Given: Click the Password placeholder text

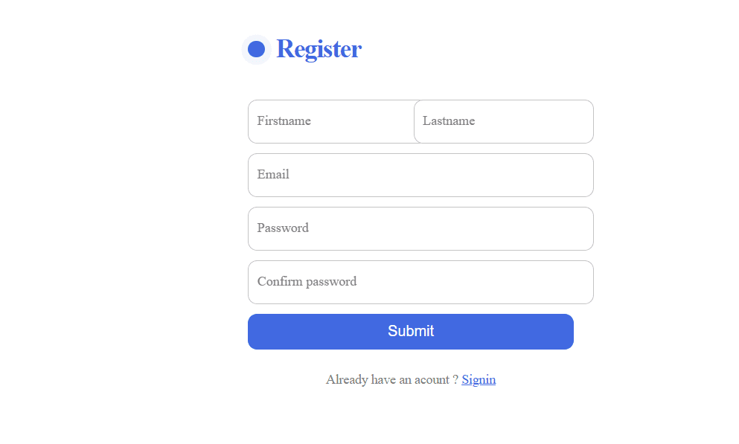Looking at the screenshot, I should click(283, 228).
